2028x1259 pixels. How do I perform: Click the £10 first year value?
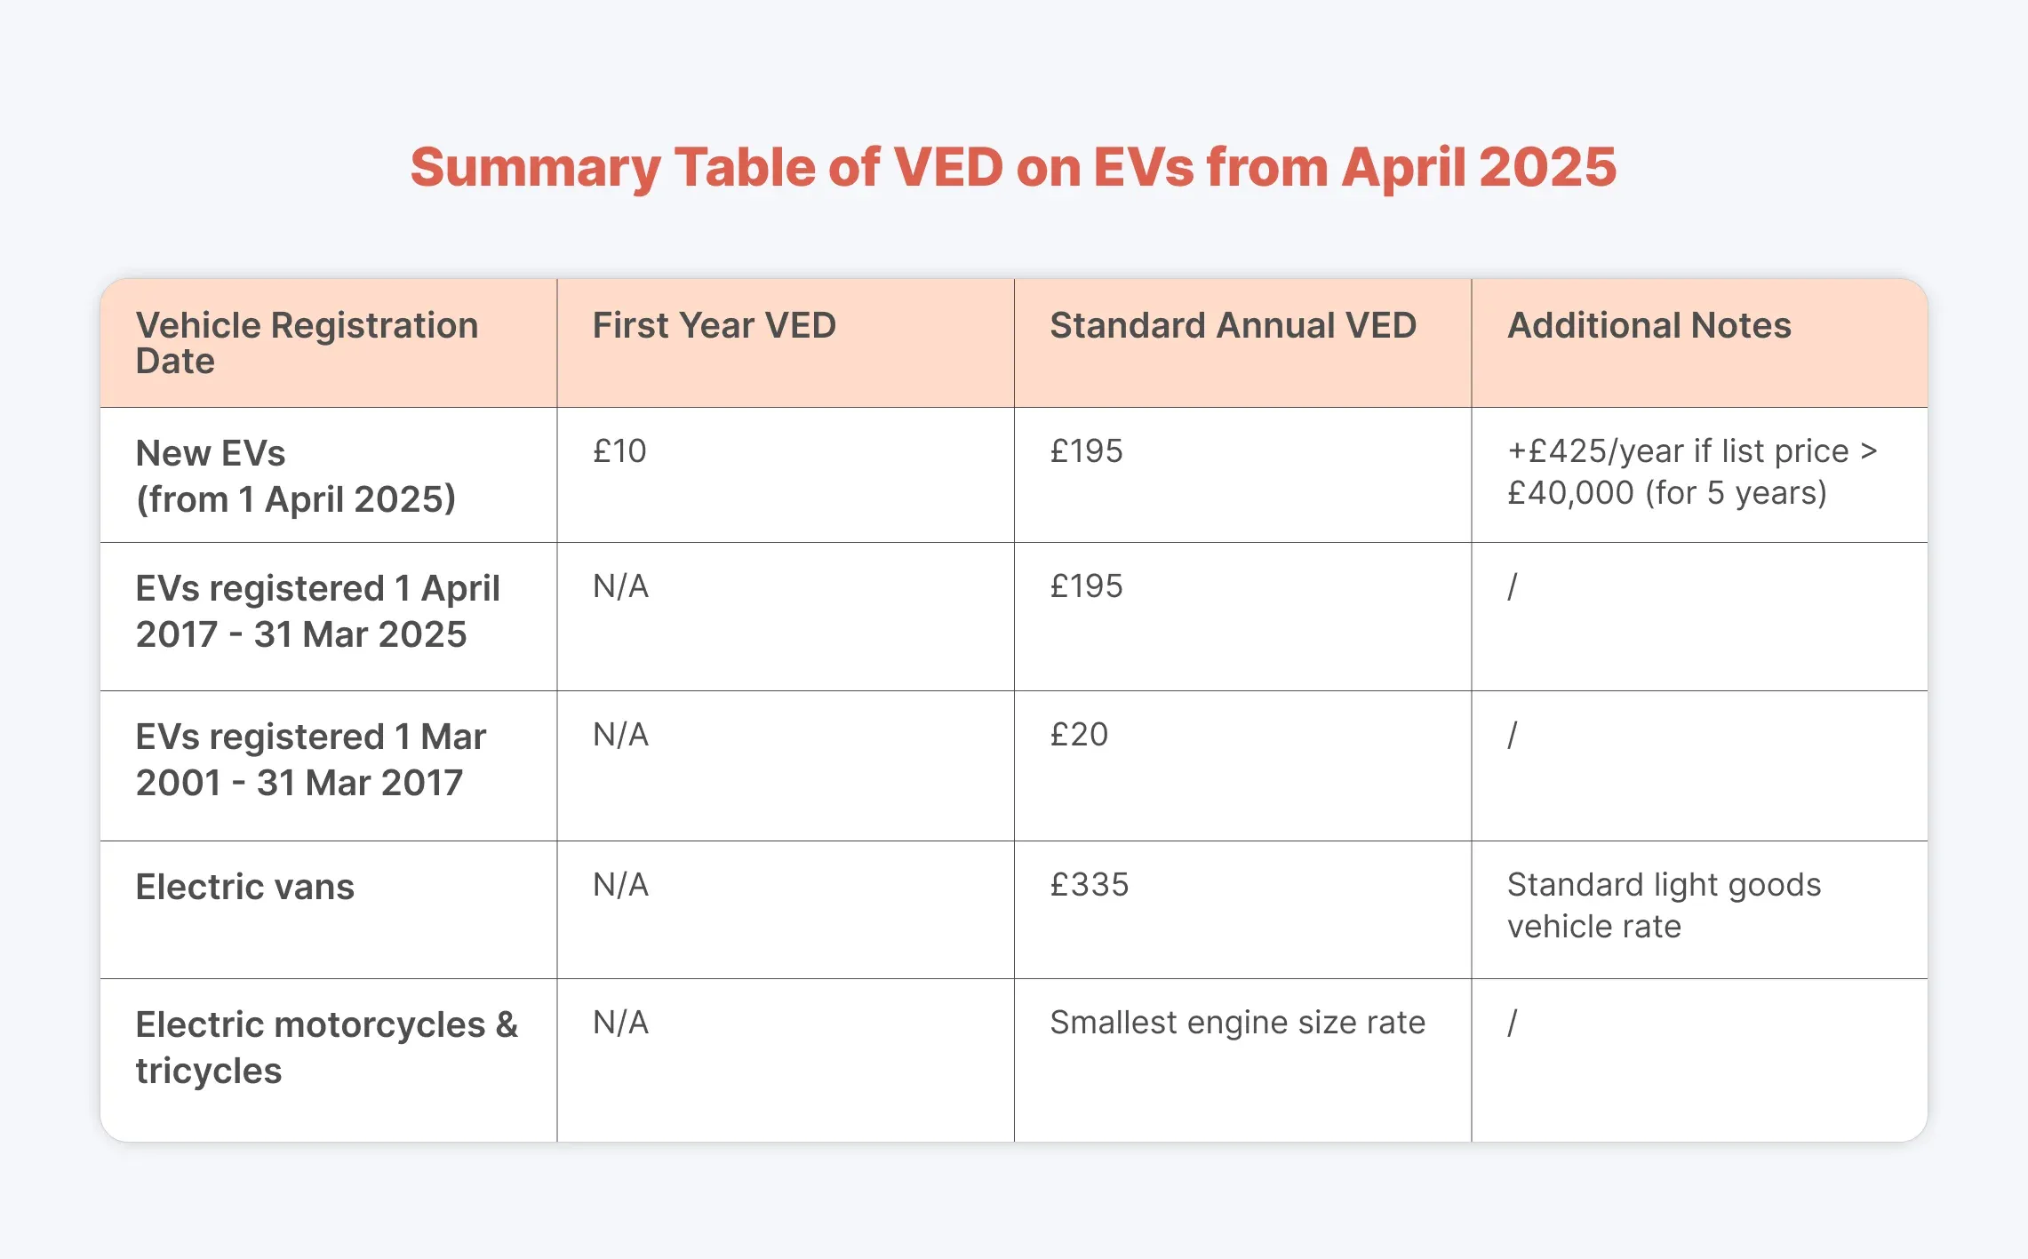pos(619,451)
